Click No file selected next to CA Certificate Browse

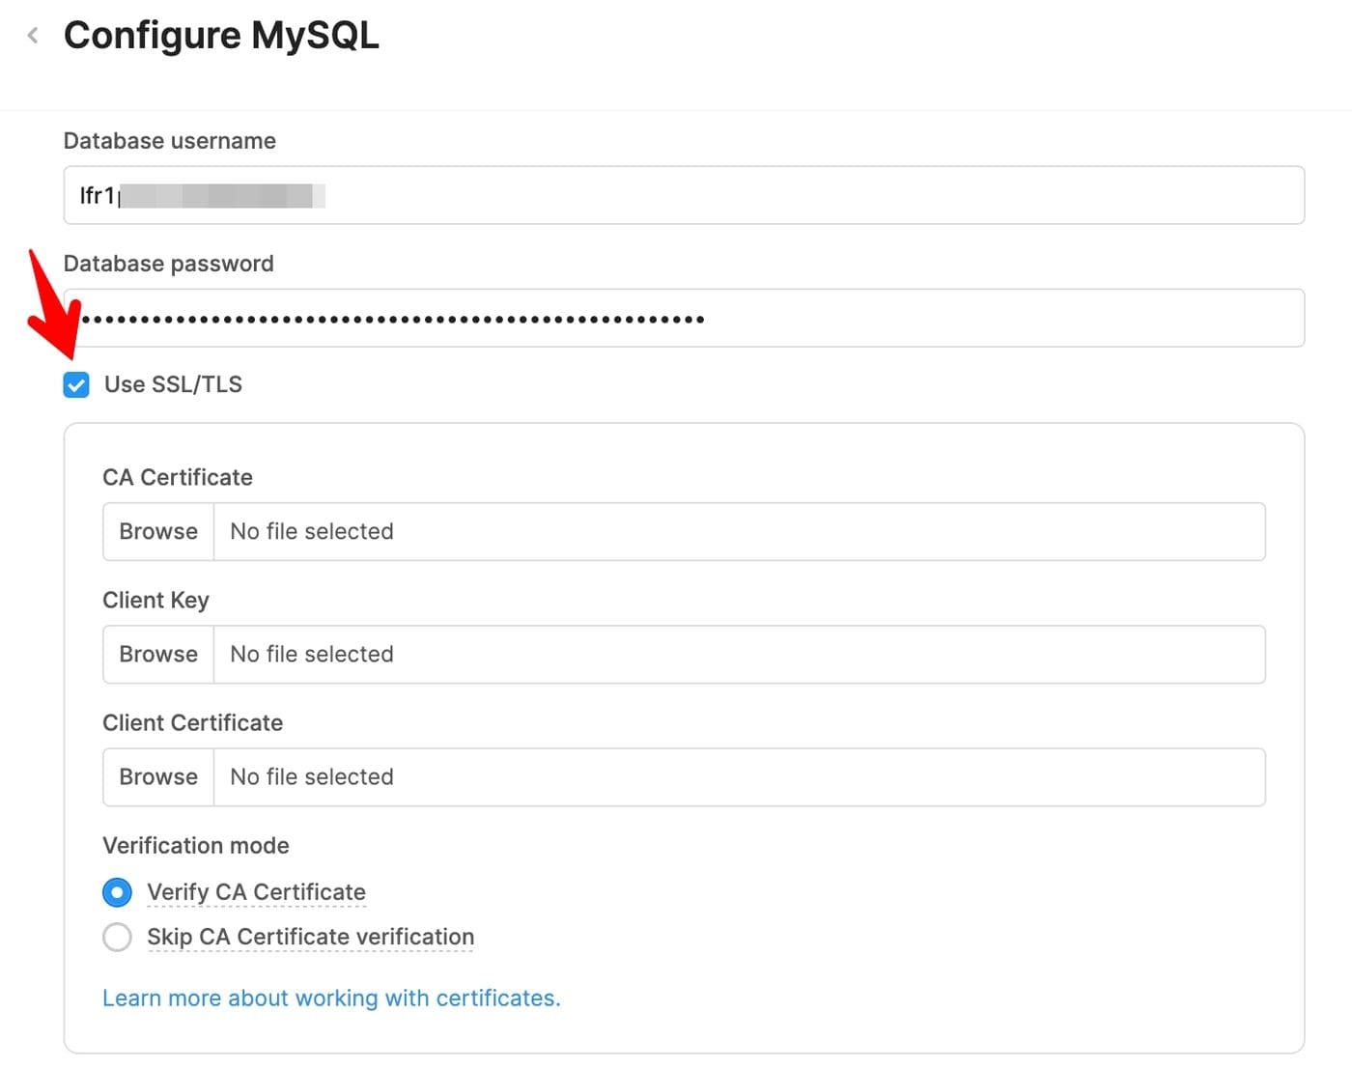click(x=311, y=531)
